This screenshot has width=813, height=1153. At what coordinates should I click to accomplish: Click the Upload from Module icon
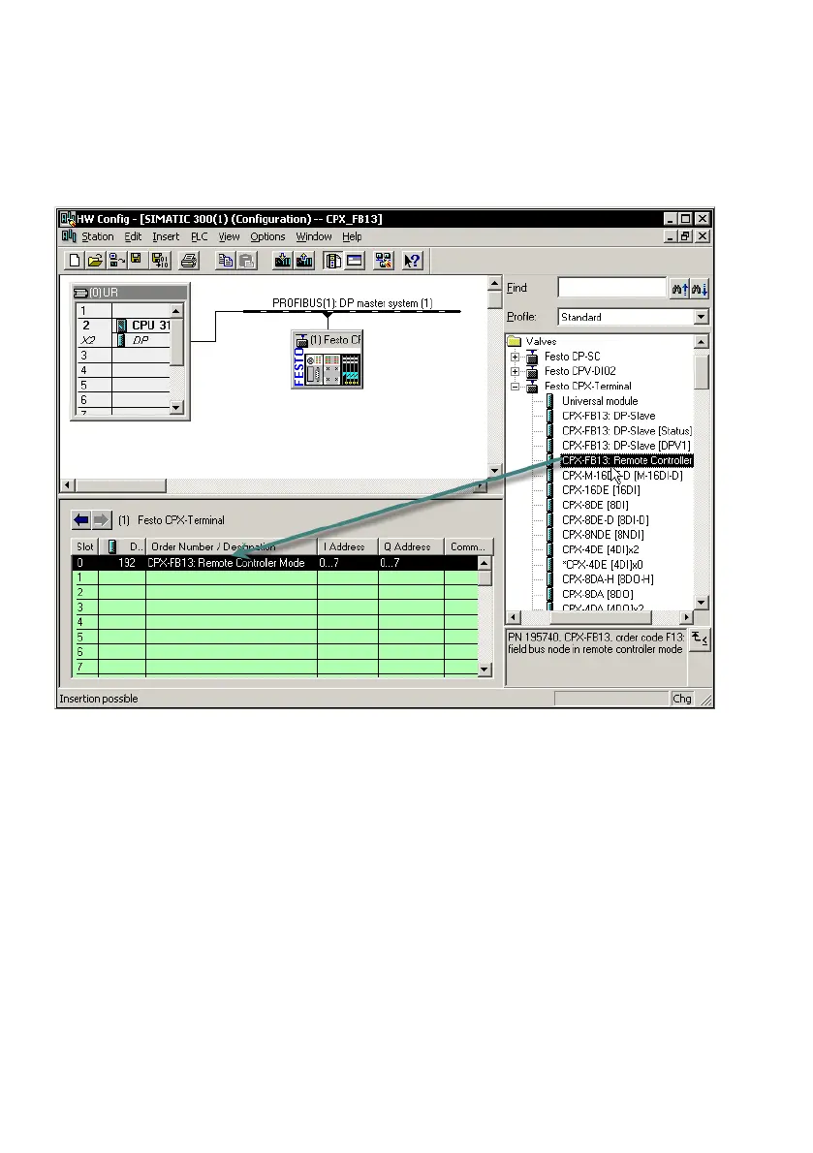tap(303, 261)
